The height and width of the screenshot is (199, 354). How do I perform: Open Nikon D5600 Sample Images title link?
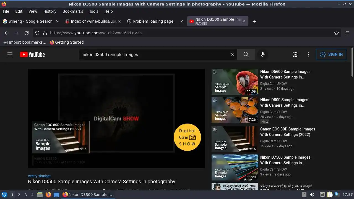[x=285, y=74]
